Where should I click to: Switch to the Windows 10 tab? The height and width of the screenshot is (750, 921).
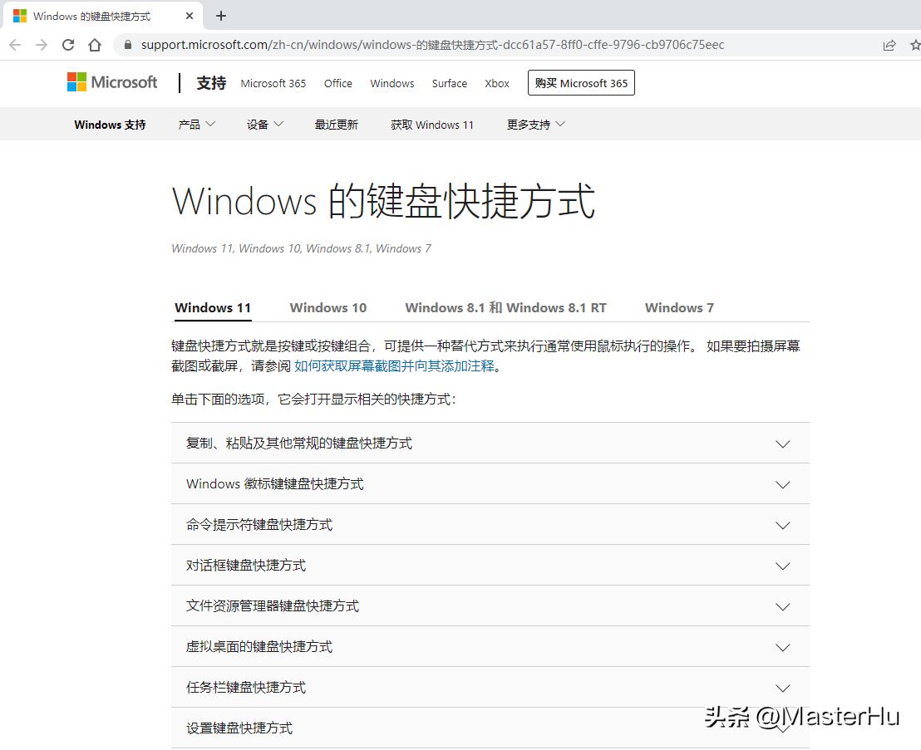(x=328, y=307)
